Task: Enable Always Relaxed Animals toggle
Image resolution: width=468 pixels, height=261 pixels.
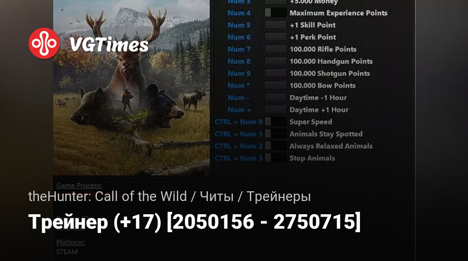Action: click(276, 146)
